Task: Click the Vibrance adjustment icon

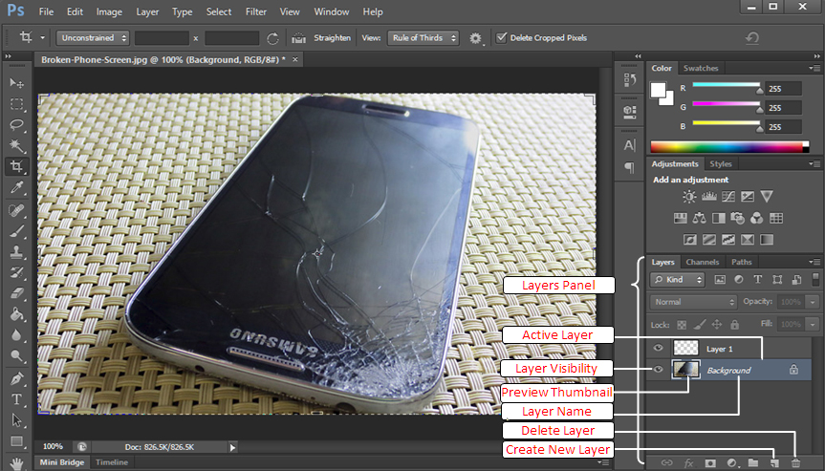Action: click(767, 197)
